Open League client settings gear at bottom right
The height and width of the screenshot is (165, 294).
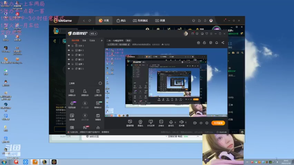tap(242, 132)
